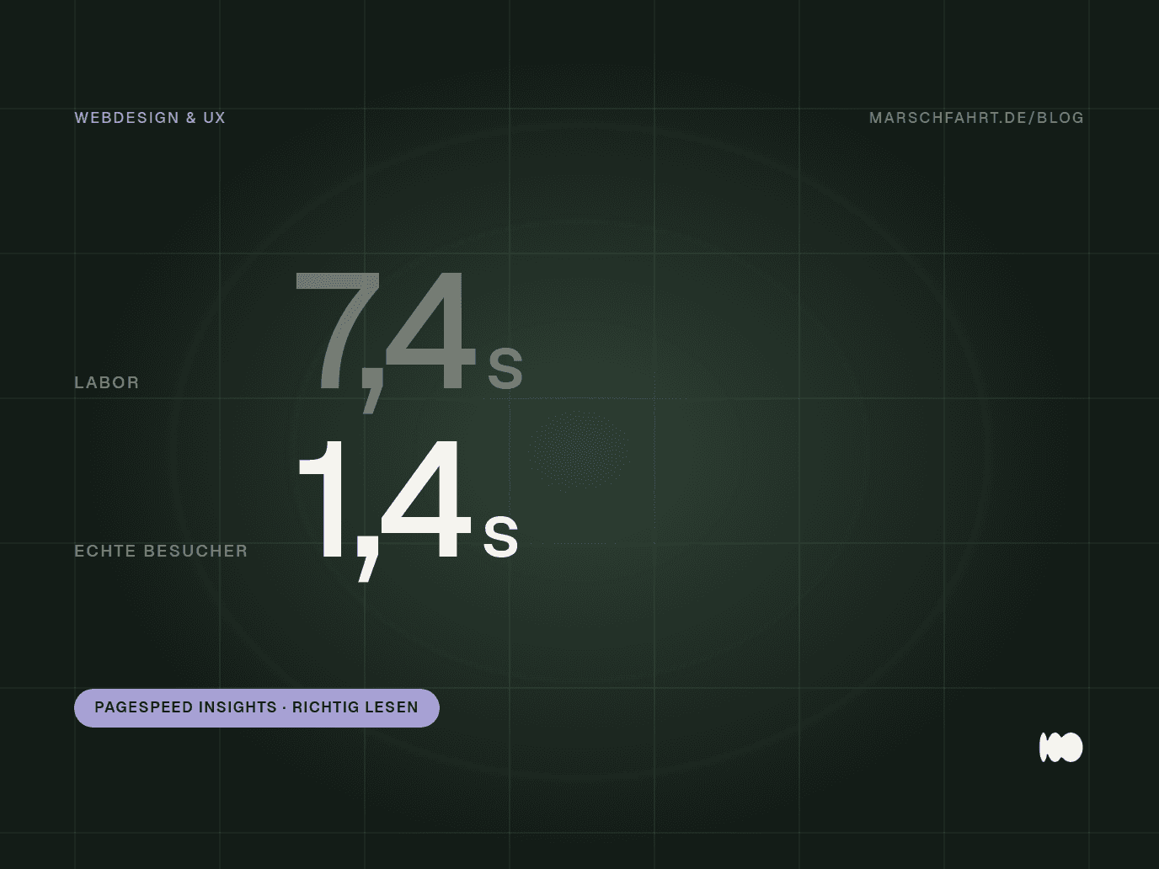Click the LABOR label

pyautogui.click(x=107, y=382)
